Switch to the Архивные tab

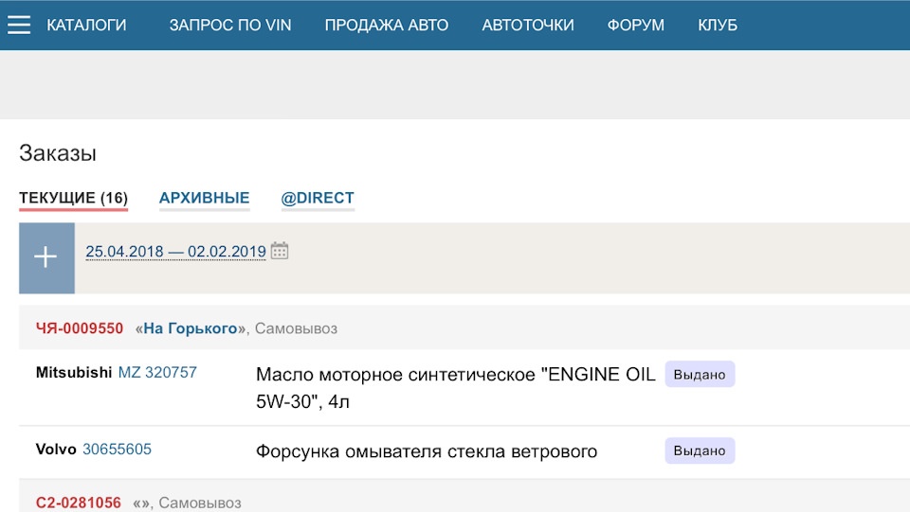204,198
